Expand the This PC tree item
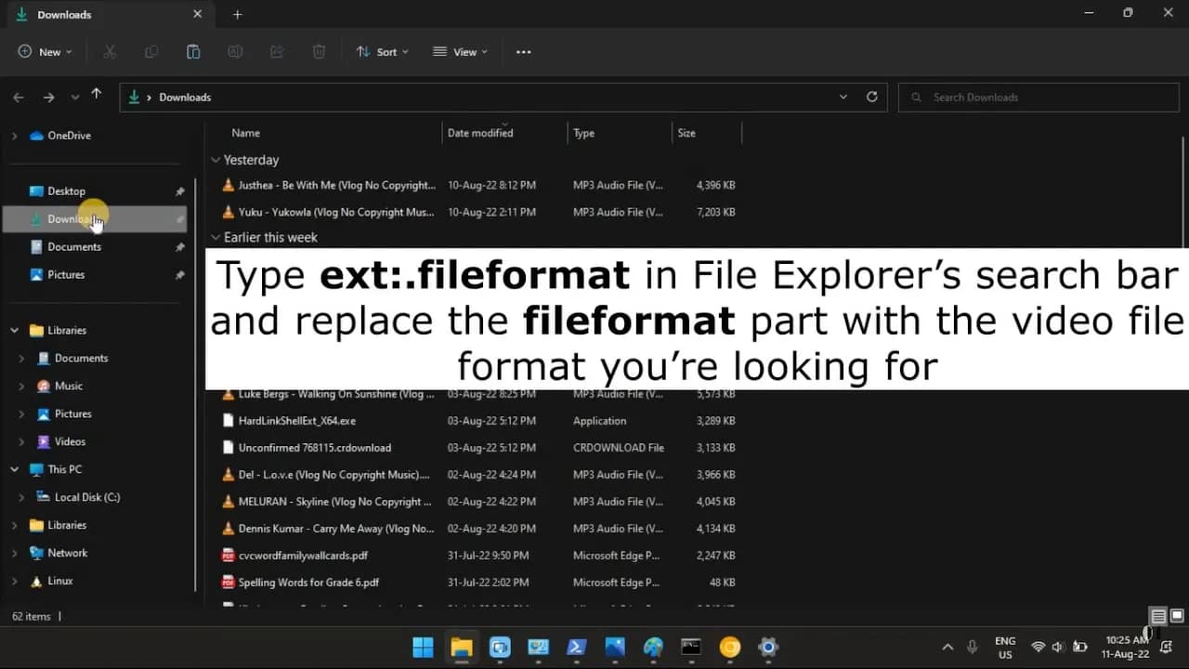The width and height of the screenshot is (1189, 669). coord(15,469)
